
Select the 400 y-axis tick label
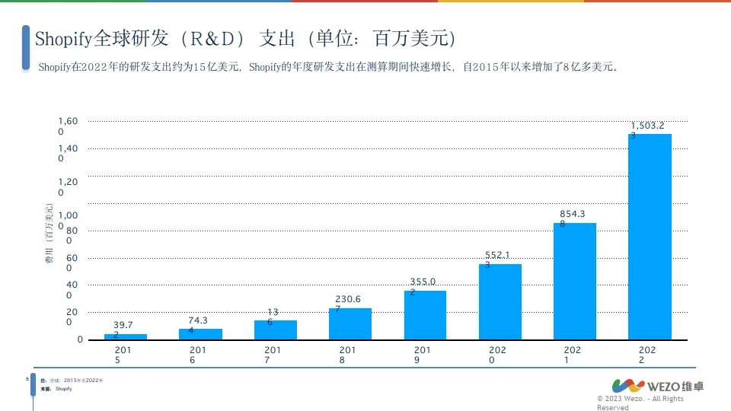72,289
